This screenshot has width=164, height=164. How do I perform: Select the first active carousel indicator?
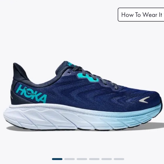57,159
